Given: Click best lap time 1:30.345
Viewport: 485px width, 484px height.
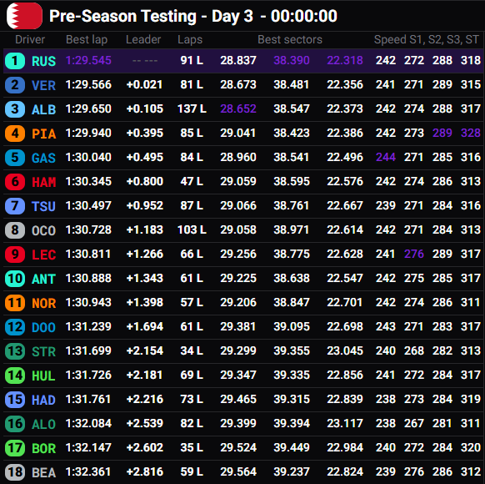Looking at the screenshot, I should [88, 181].
